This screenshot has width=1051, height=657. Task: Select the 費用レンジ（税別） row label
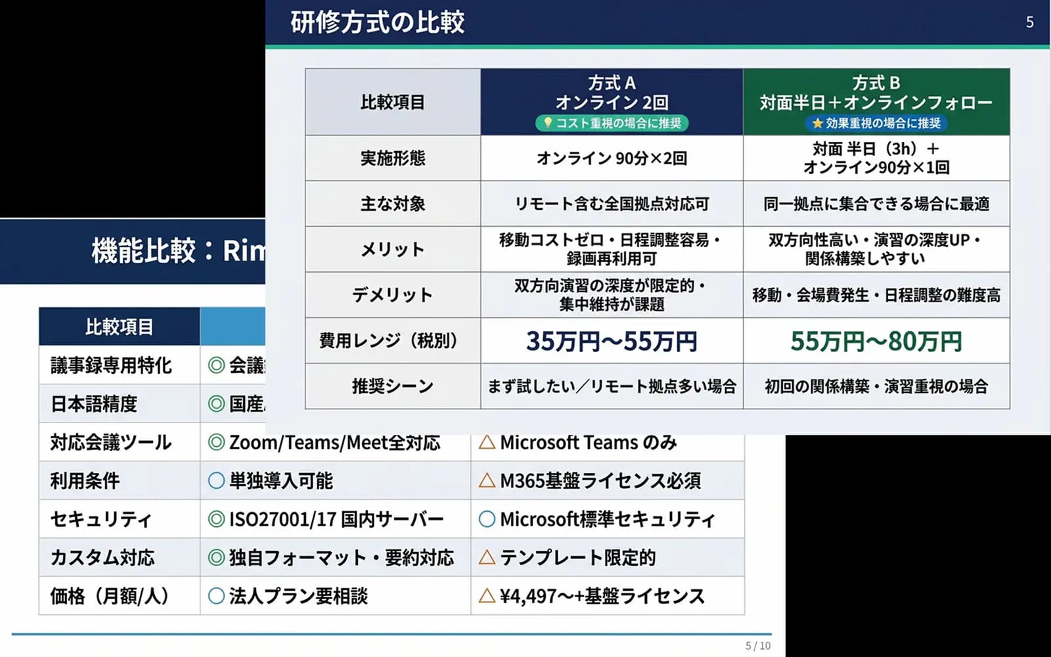pos(393,340)
